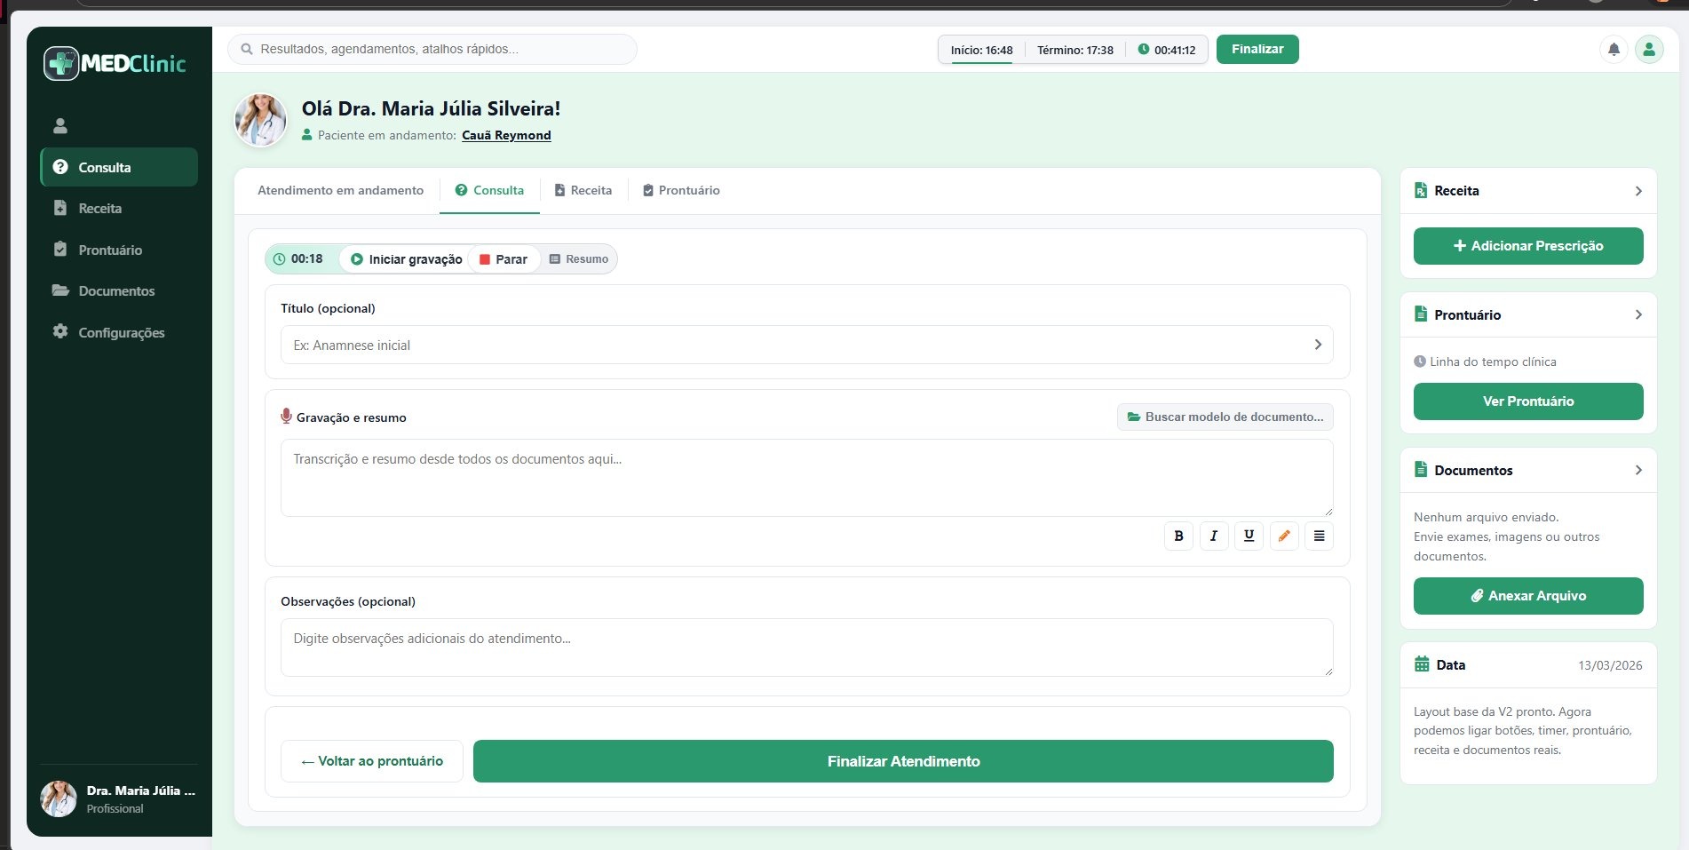This screenshot has height=850, width=1689.
Task: Expand the Receita panel chevron
Action: (1639, 191)
